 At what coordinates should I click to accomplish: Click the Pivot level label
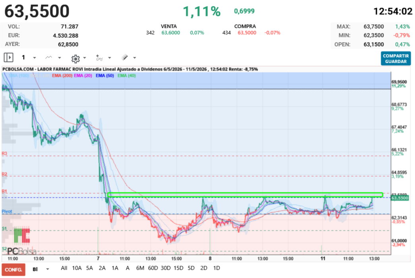(7, 211)
